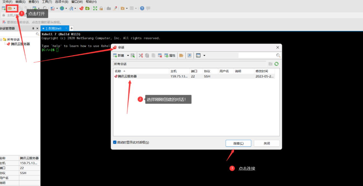The height and width of the screenshot is (186, 363).
Task: Add a new tab with the plus button
Action: point(71,28)
